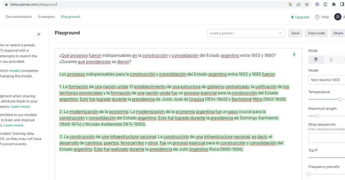Image resolution: width=345 pixels, height=180 pixels.
Task: Adjust the Temperature slider handle
Action: 340,99
